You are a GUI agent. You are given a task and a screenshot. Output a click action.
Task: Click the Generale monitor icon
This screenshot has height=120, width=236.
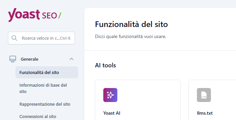[x=13, y=59]
